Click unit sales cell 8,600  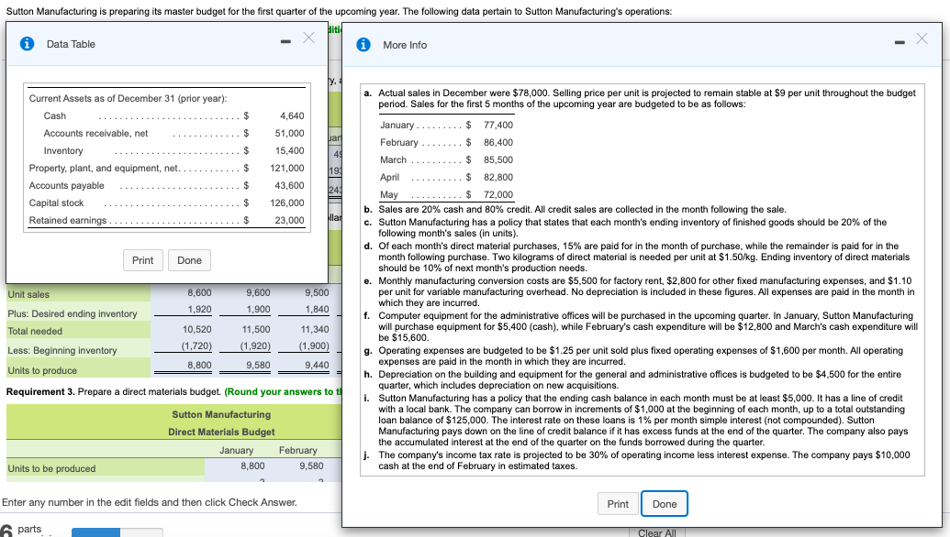pos(199,292)
